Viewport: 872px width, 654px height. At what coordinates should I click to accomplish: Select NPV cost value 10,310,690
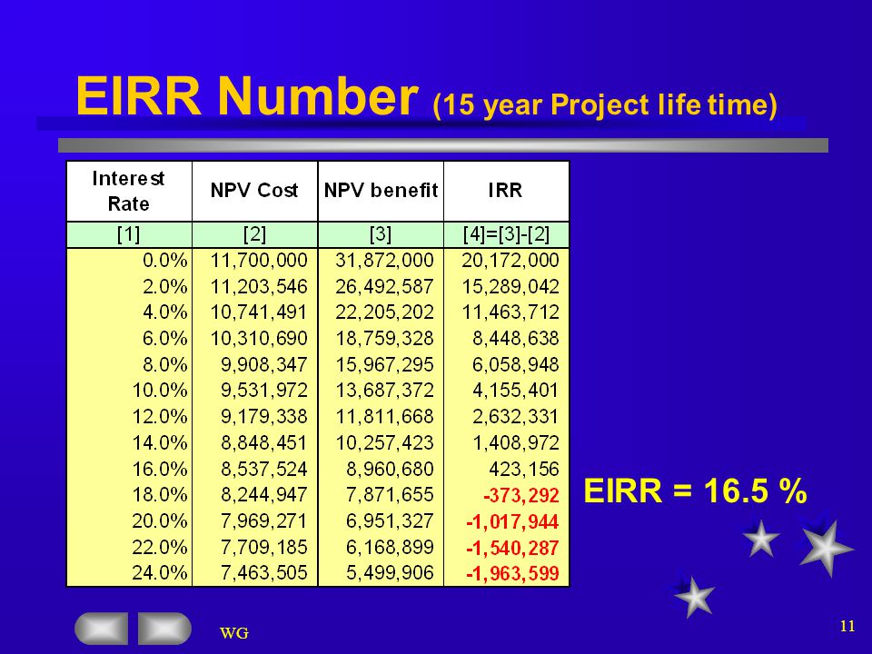pos(259,338)
